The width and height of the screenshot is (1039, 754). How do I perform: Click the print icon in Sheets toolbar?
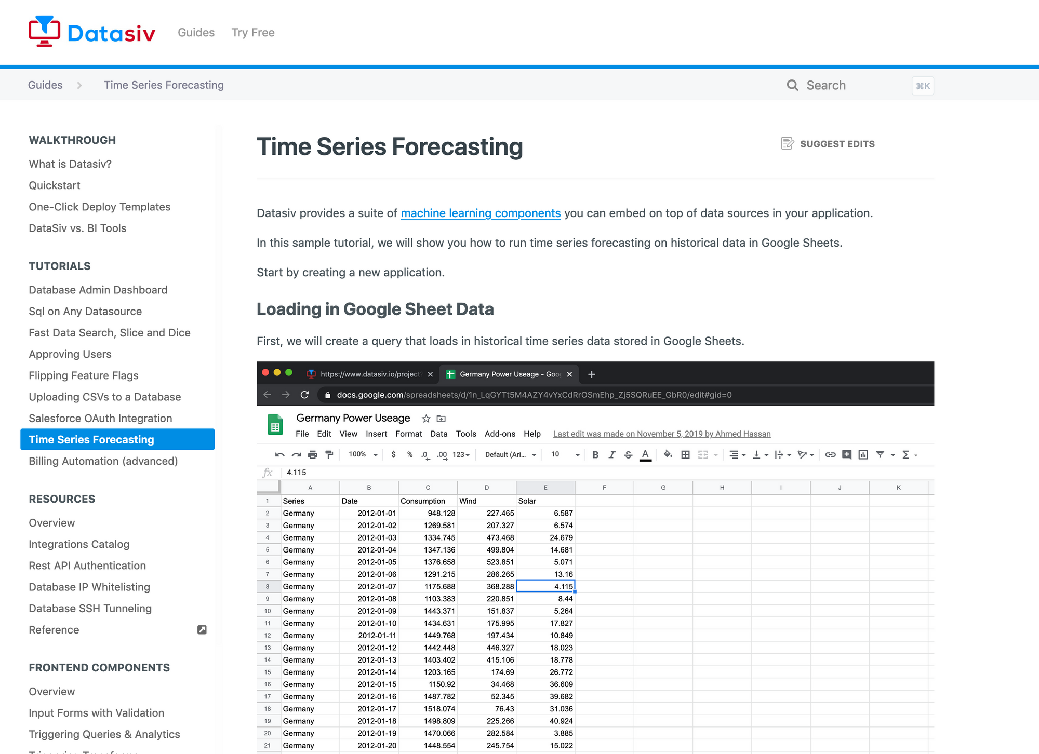(x=312, y=455)
